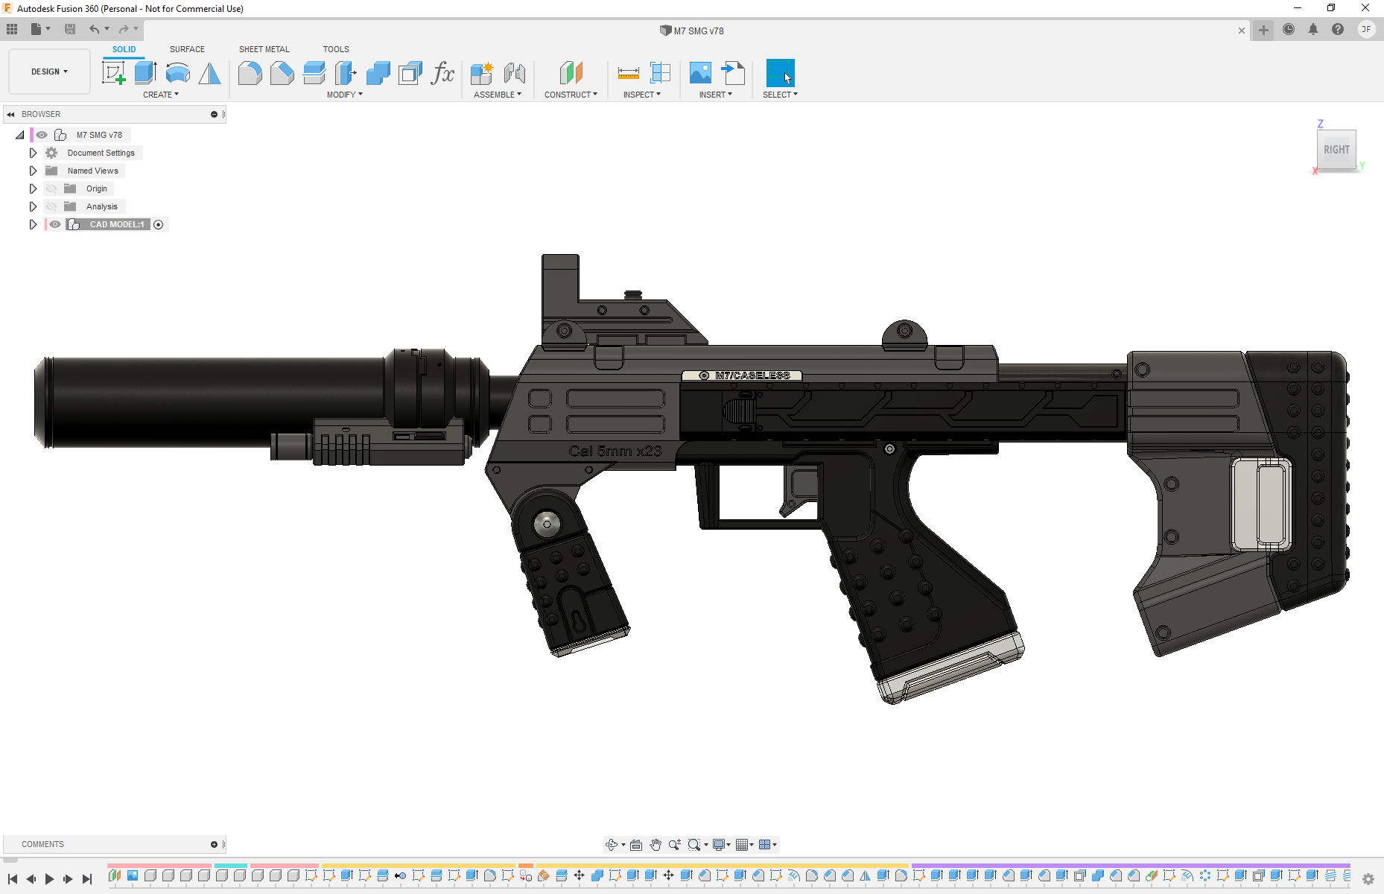Click the RIGHT face of ViewCube

(1336, 150)
